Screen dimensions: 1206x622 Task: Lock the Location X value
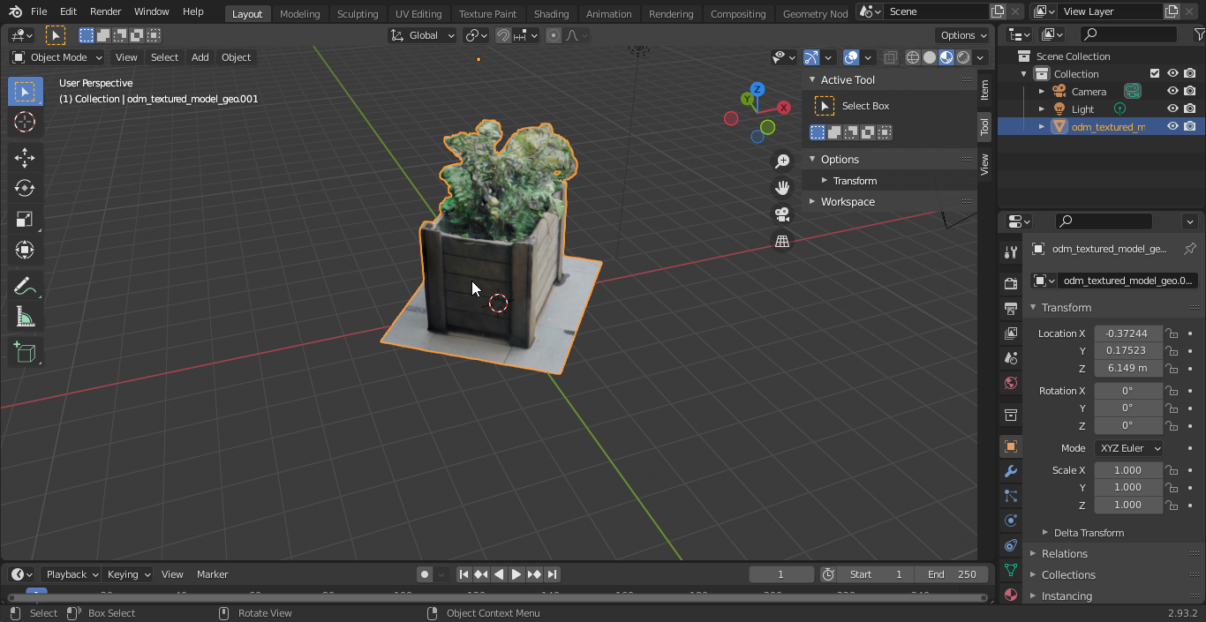1172,333
